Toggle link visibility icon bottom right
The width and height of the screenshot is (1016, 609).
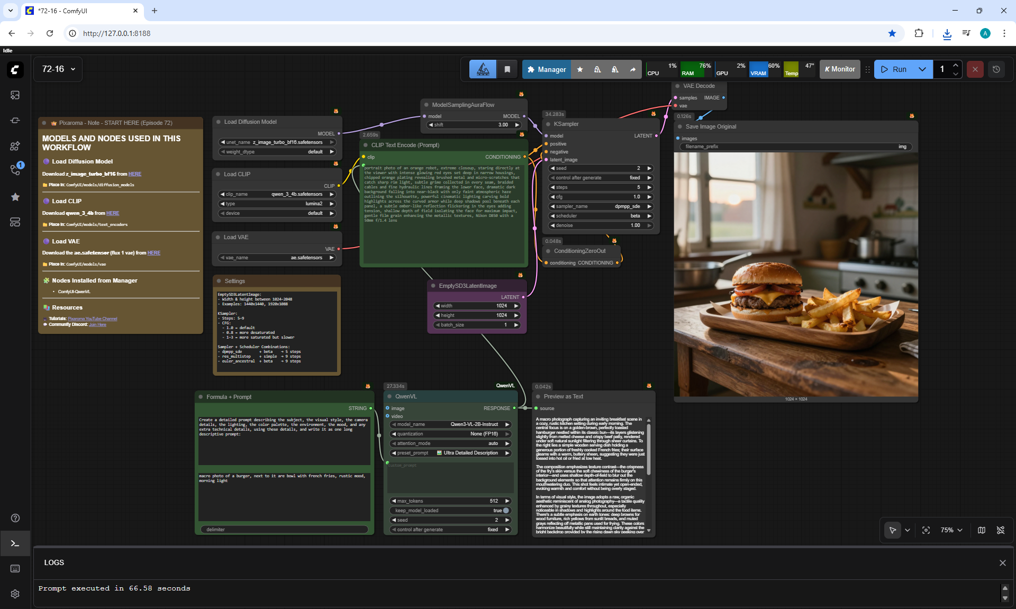pyautogui.click(x=1000, y=530)
